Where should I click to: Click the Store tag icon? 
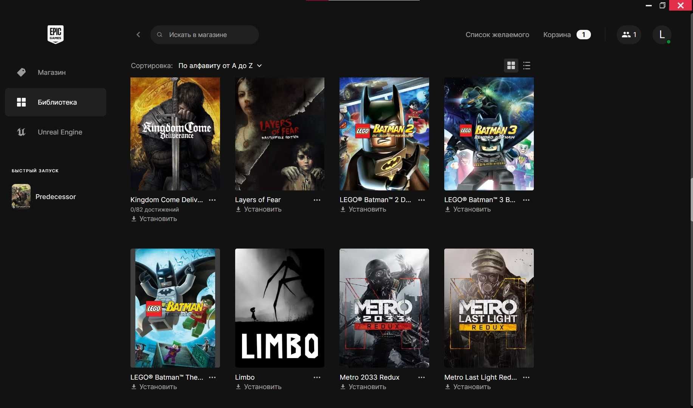coord(22,72)
